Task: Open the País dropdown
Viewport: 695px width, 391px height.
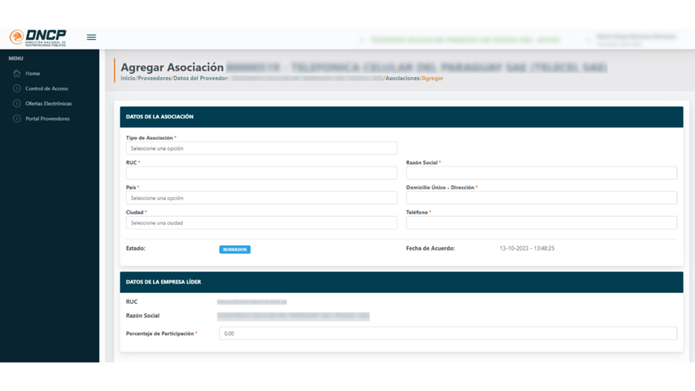Action: coord(262,198)
